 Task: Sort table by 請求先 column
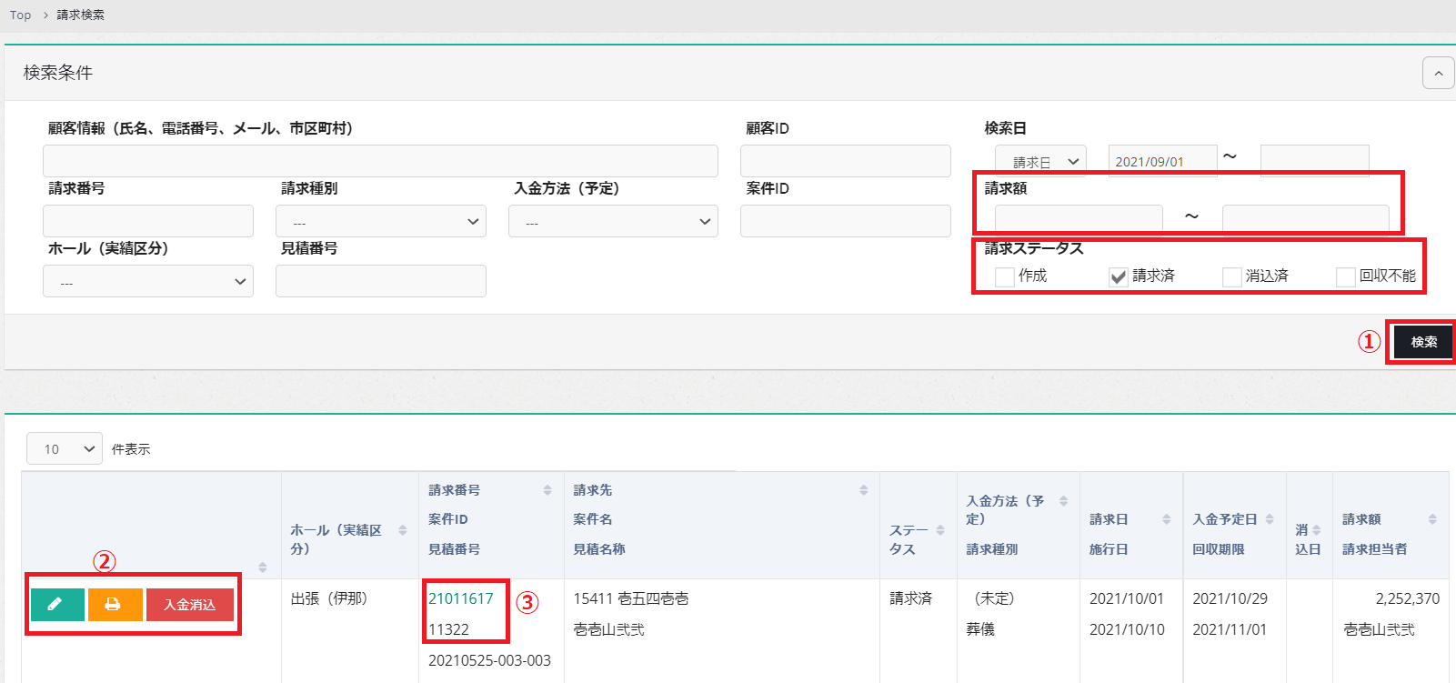pos(863,490)
